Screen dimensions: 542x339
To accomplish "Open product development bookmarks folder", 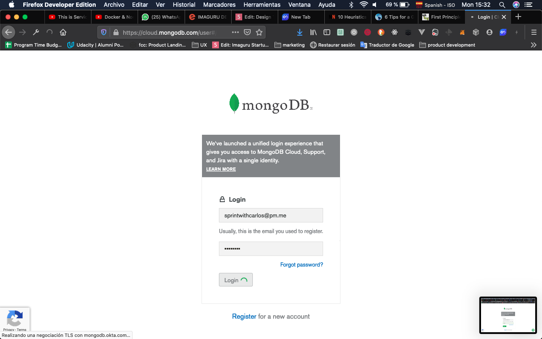I will [x=447, y=45].
